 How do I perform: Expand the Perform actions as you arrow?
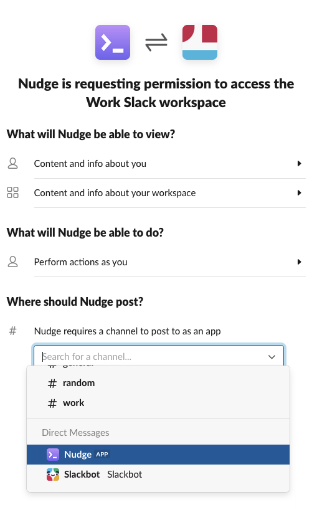[x=300, y=262]
